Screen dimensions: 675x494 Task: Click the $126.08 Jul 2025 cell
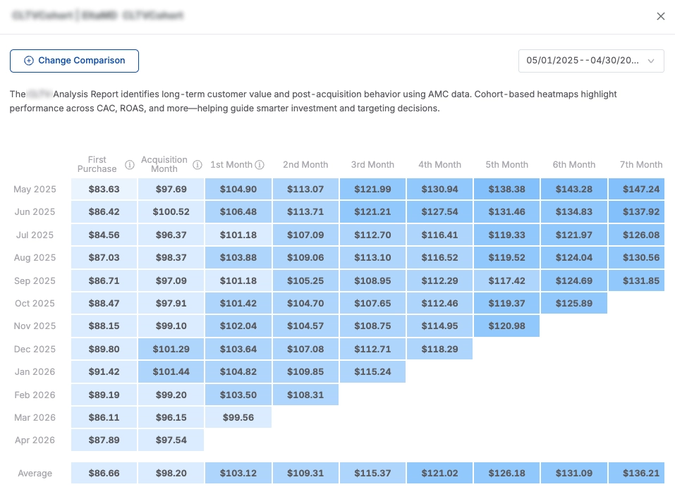coord(637,235)
